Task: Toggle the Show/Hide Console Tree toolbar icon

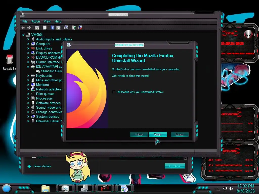Action: pyautogui.click(x=37, y=28)
